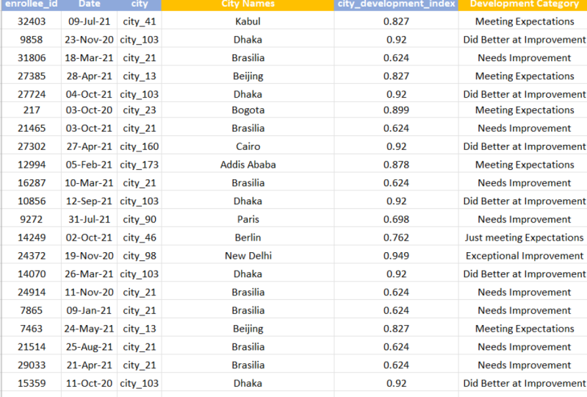Image resolution: width=587 pixels, height=397 pixels.
Task: Click enrollee id cell 21514
Action: (32, 347)
